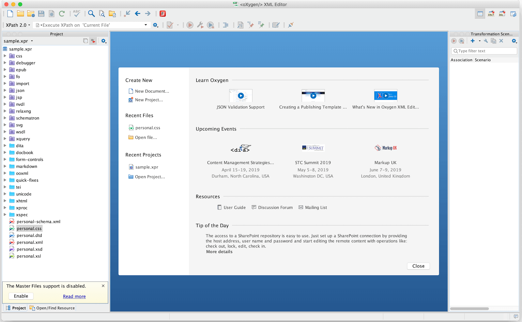Run spell check with the ABC icon
This screenshot has width=522, height=322.
(77, 13)
